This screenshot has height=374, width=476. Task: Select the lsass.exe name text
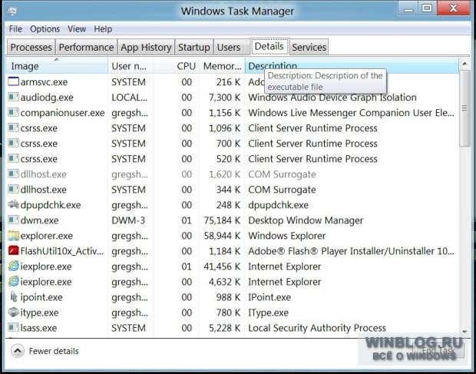click(38, 328)
